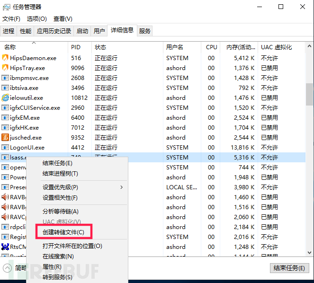This screenshot has width=314, height=283.
Task: Click PID 10812 cell
Action: click(x=79, y=97)
